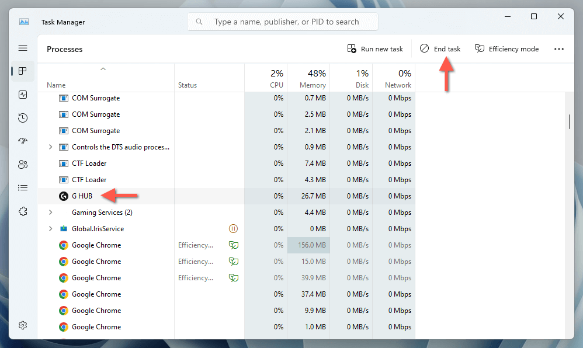Click 0 MB memory cell of Global.IrisService
Viewport: 583px width, 348px height.
pyautogui.click(x=308, y=229)
